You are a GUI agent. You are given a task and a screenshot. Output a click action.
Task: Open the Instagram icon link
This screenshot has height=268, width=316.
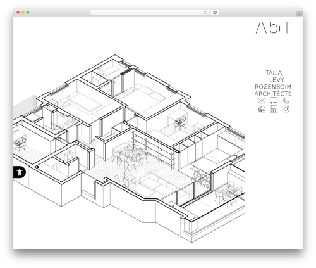pyautogui.click(x=286, y=109)
